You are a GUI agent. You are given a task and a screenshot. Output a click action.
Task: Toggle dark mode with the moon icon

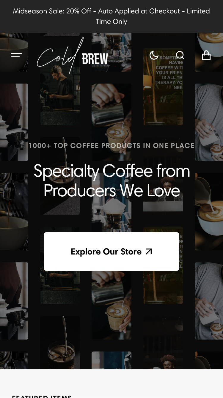[154, 55]
